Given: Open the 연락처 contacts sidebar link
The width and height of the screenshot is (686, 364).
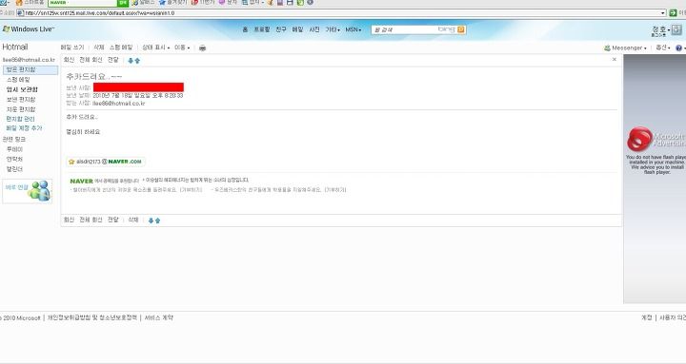Looking at the screenshot, I should click(14, 160).
